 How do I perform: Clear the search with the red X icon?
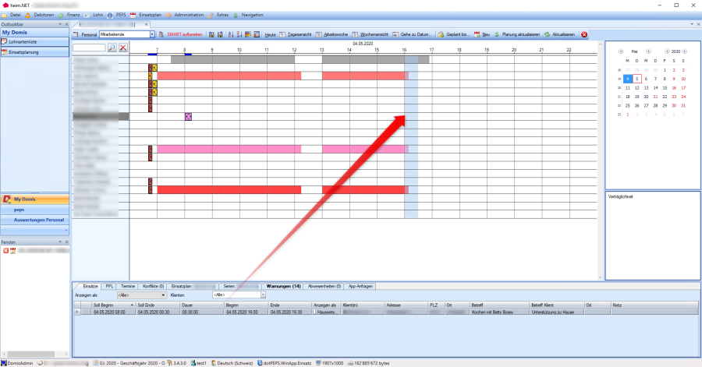pos(123,48)
